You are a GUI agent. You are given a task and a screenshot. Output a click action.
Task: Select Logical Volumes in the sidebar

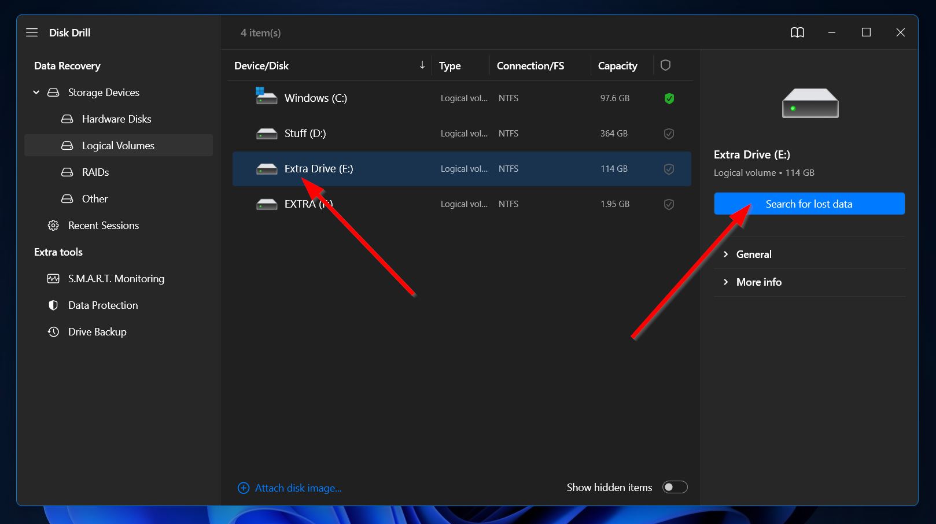[x=119, y=145]
